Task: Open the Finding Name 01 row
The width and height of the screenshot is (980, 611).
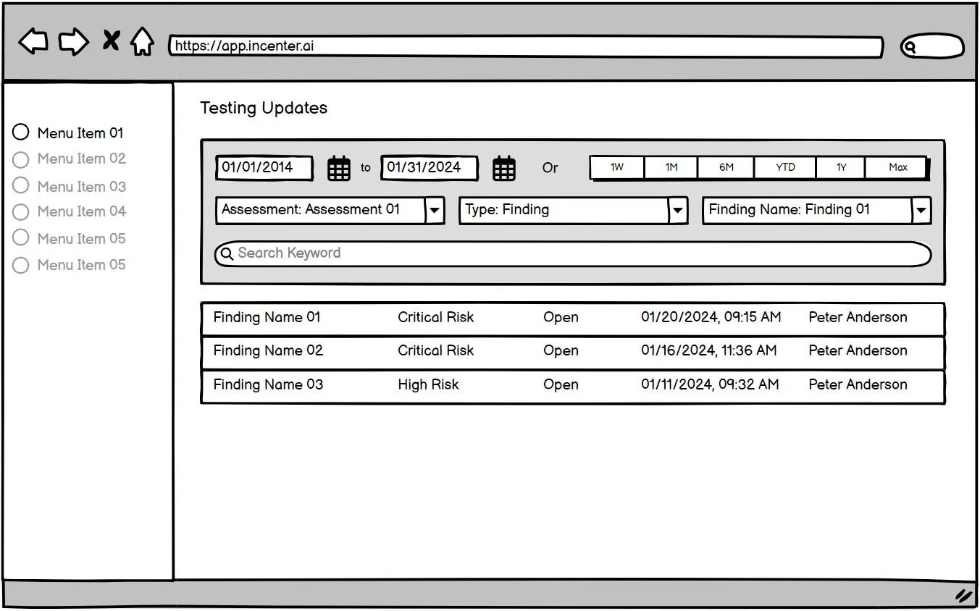Action: tap(573, 319)
